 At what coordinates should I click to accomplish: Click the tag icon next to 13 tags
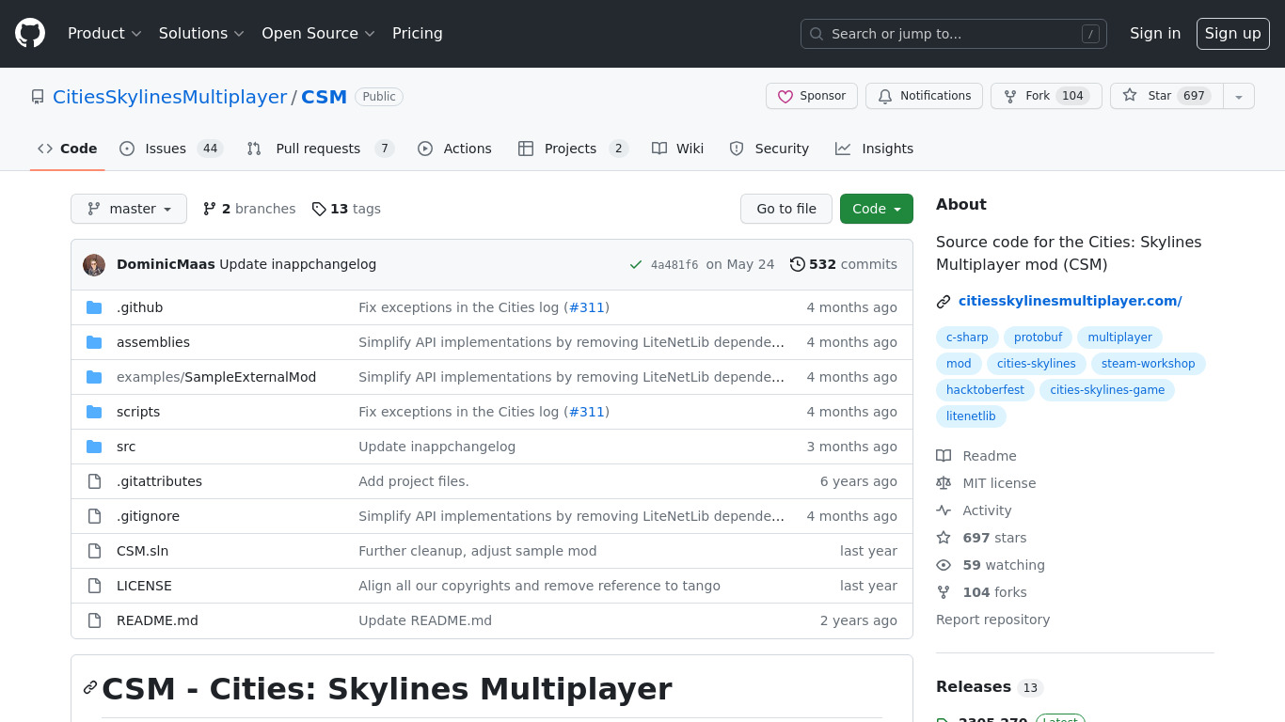319,209
